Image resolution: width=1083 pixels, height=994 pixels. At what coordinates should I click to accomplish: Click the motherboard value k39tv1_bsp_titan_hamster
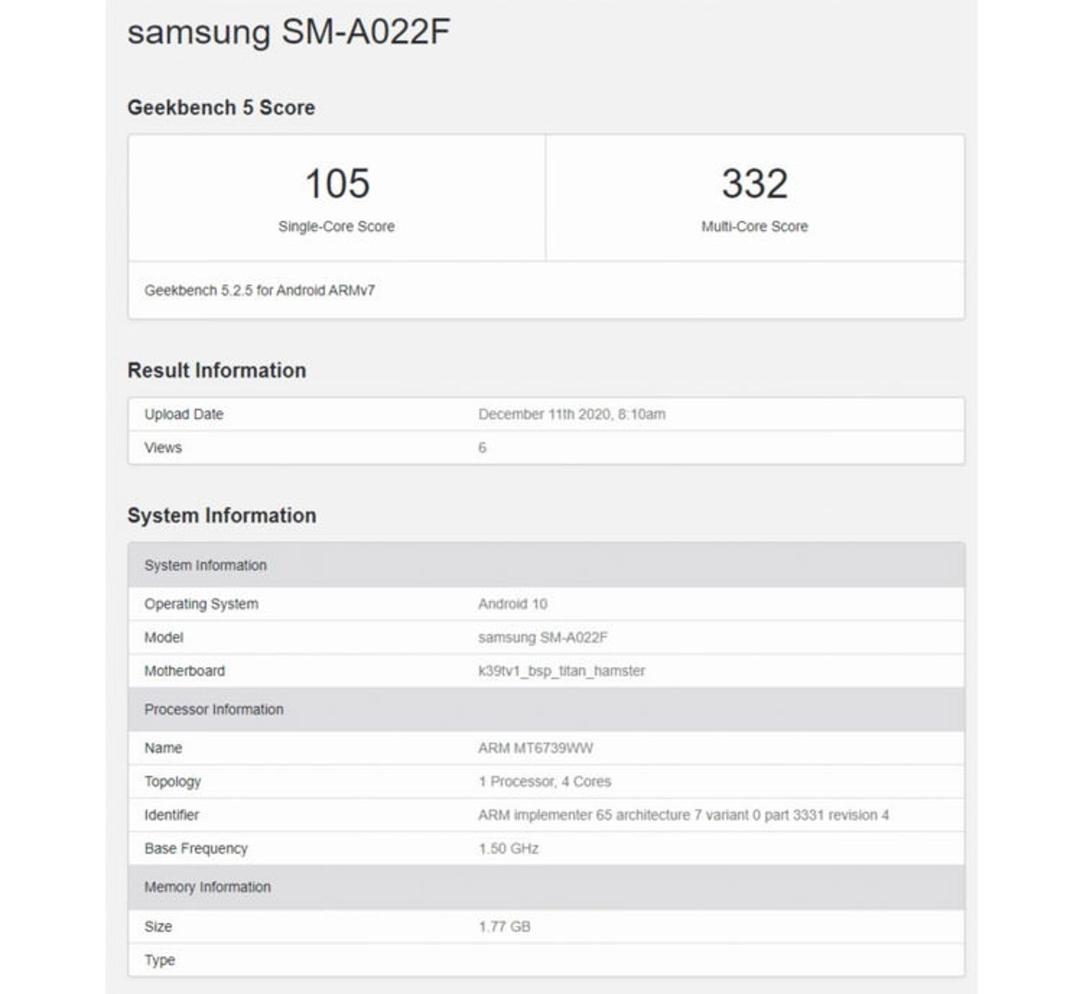coord(561,671)
